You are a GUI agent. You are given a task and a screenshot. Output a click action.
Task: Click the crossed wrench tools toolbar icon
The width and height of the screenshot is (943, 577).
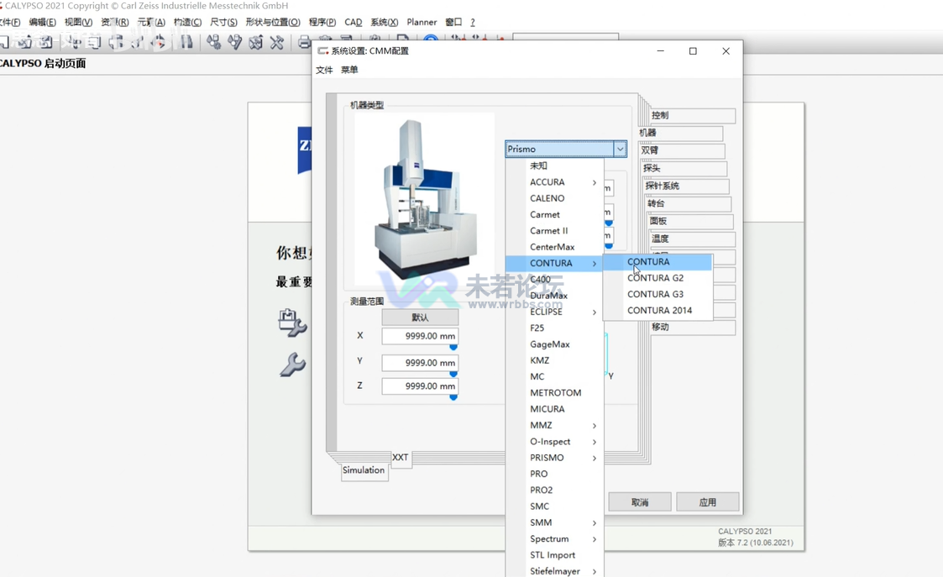(276, 42)
